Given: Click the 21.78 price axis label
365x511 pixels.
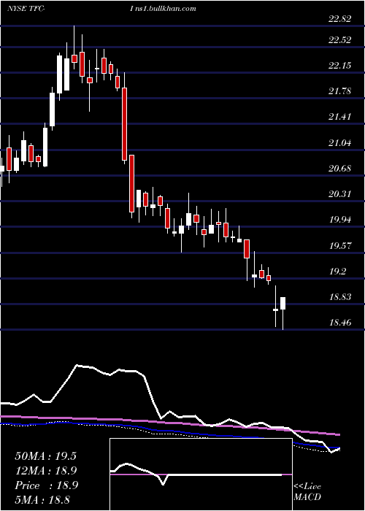Looking at the screenshot, I should 340,91.
